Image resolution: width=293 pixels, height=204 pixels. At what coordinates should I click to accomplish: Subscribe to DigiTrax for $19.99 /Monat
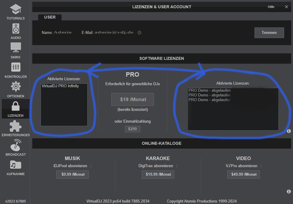[x=158, y=175]
